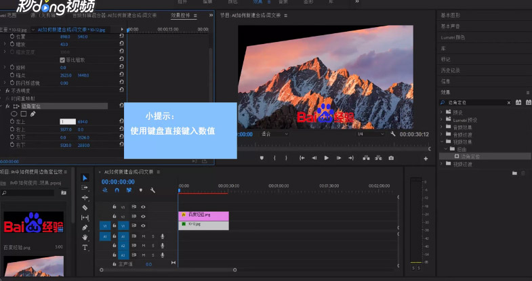Solo the A2 audio track
This screenshot has height=281, width=532.
(153, 245)
